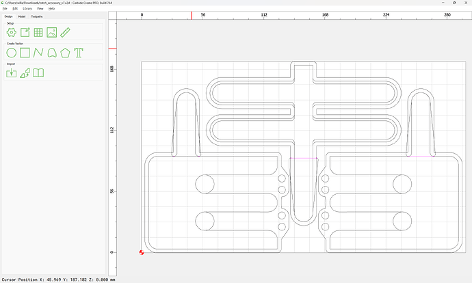Screen dimensions: 472x283
Task: Click the red origin marker on canvas
Action: 142,252
